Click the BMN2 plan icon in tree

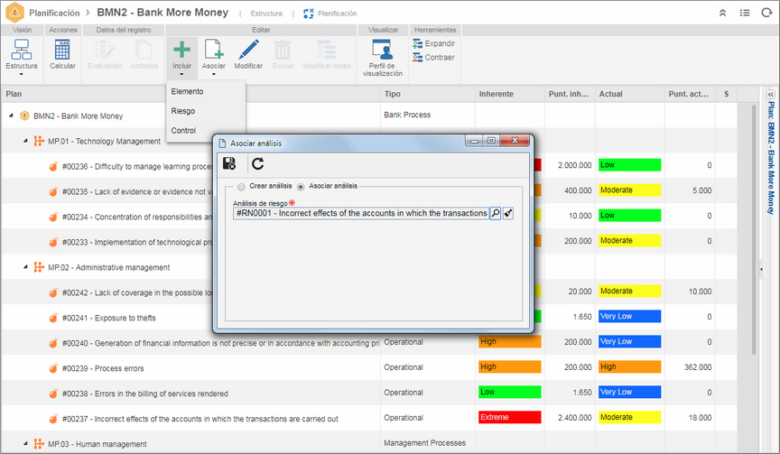(24, 116)
